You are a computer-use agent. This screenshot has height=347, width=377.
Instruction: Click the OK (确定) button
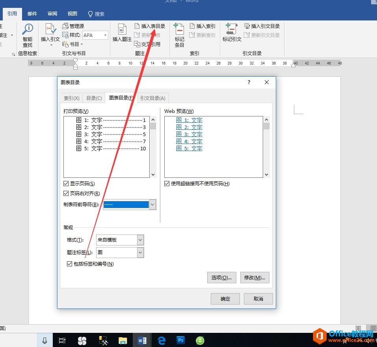pyautogui.click(x=225, y=299)
